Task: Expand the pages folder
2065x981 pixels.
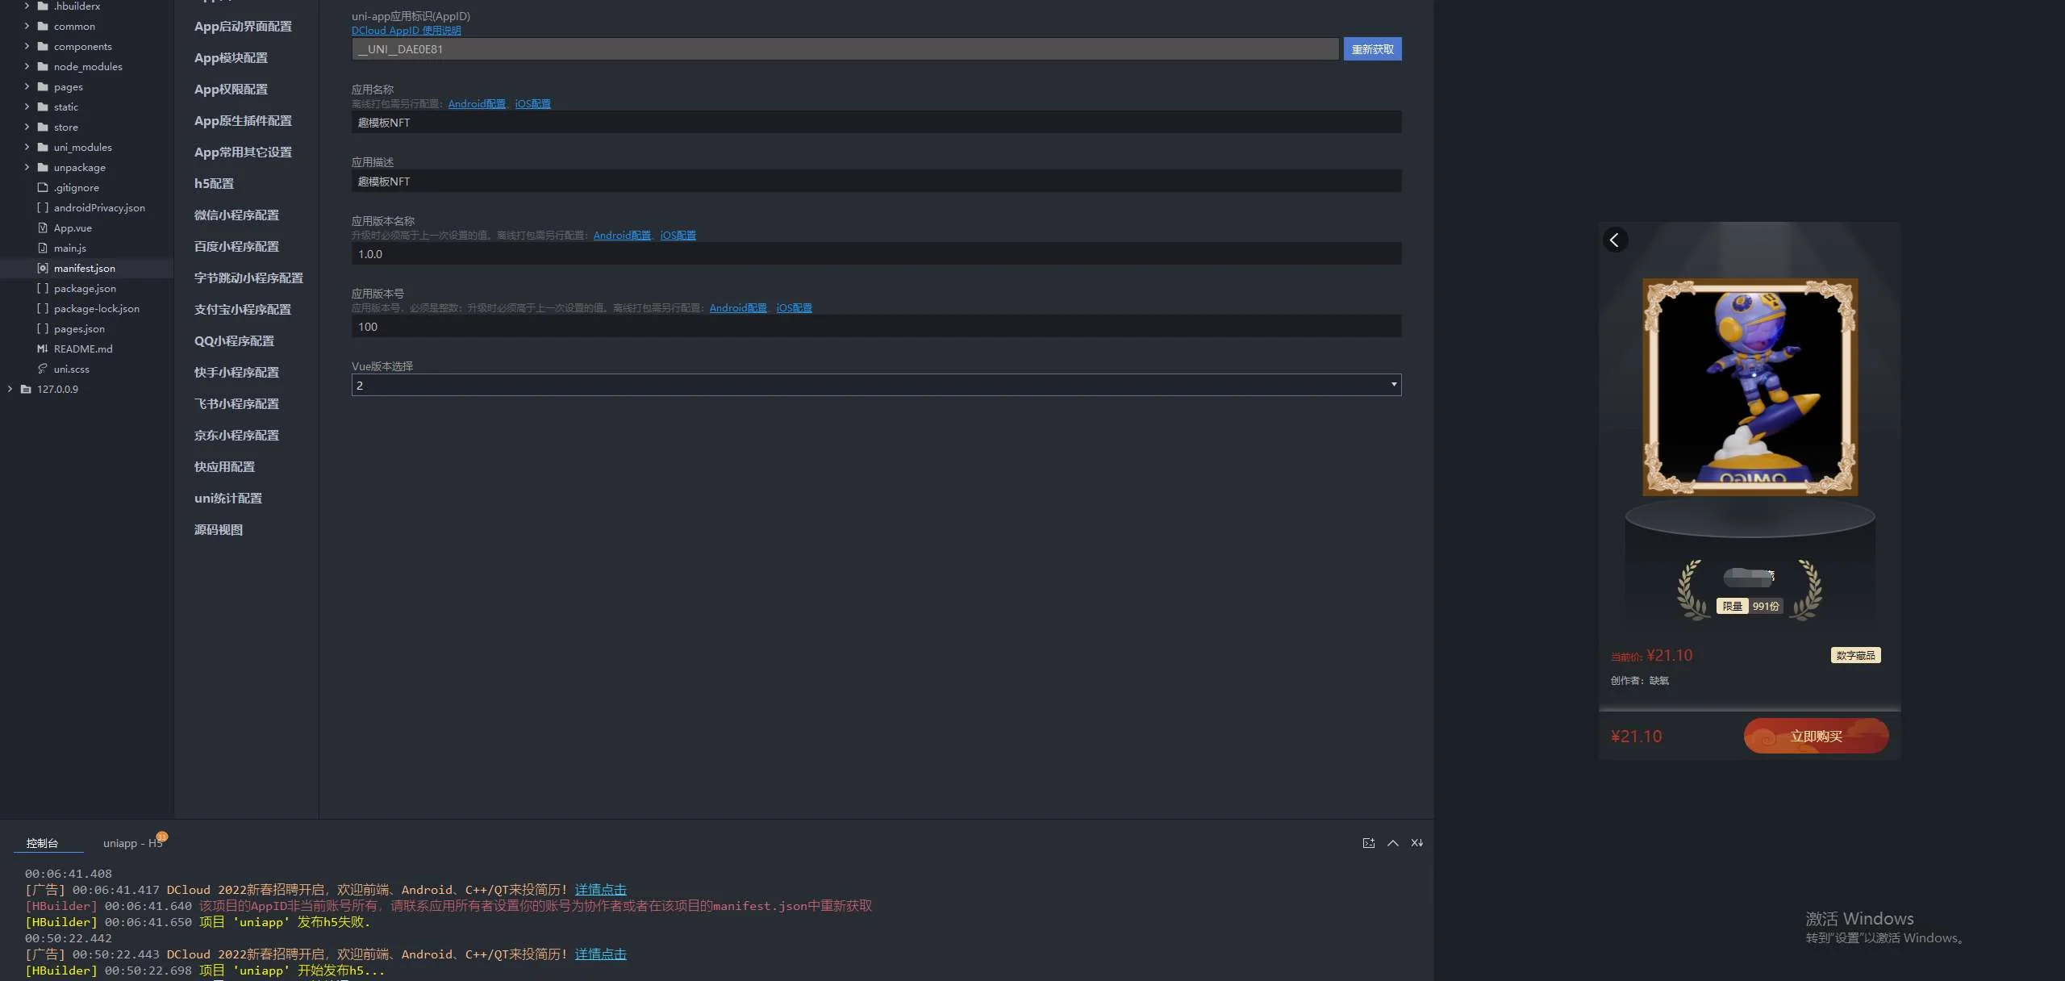Action: [27, 86]
